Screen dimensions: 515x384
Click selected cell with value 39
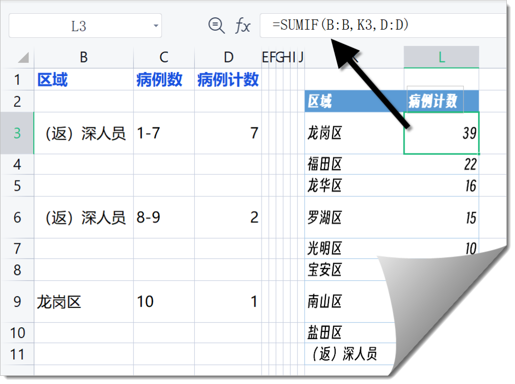(x=441, y=133)
